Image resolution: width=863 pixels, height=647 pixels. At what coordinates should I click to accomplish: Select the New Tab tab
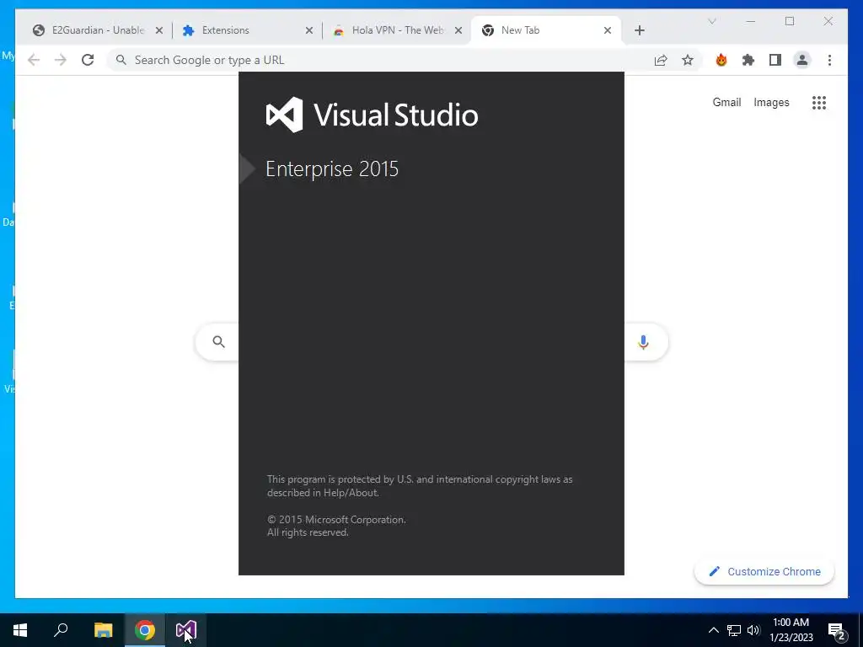click(x=545, y=30)
